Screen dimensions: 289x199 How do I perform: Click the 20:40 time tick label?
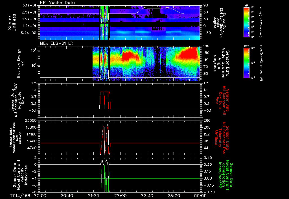tap(67, 196)
